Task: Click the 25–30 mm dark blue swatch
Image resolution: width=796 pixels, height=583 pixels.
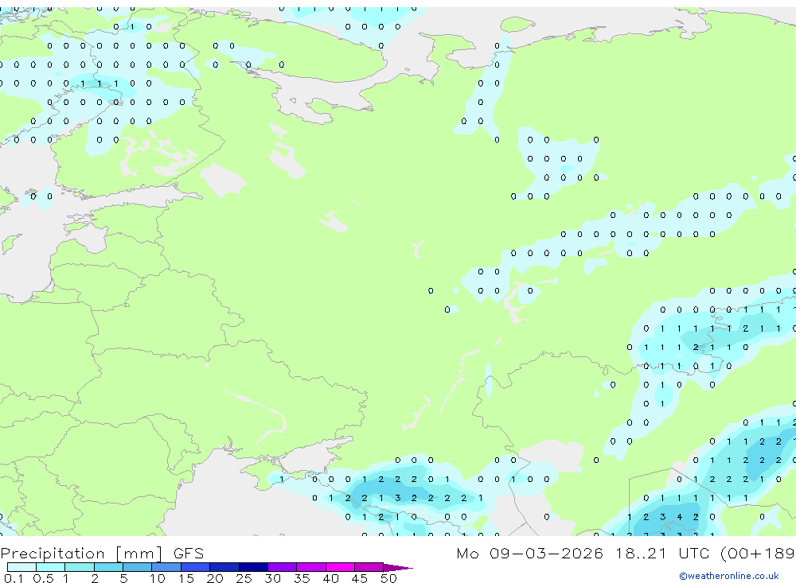Action: pyautogui.click(x=253, y=567)
